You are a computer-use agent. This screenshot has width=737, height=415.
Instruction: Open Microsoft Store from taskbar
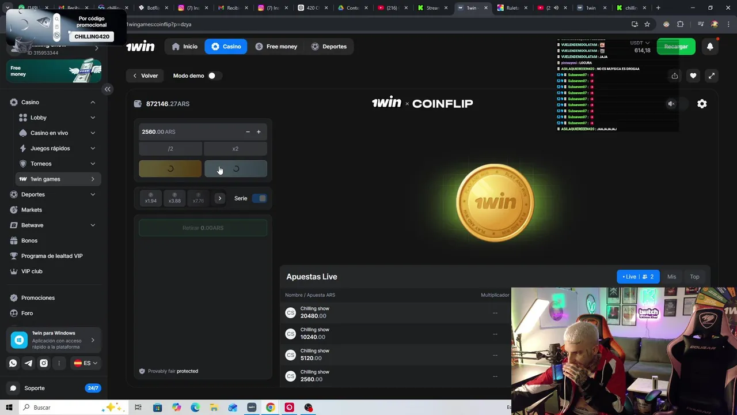[157, 408]
